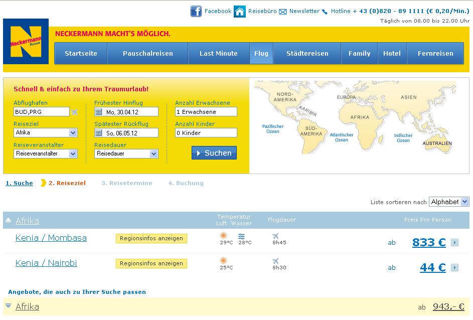The height and width of the screenshot is (320, 473).
Task: Expand the lower Afrika offers arrow
Action: 9,306
